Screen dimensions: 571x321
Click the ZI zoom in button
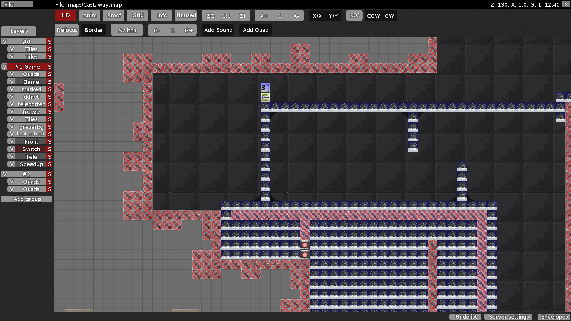pos(242,16)
